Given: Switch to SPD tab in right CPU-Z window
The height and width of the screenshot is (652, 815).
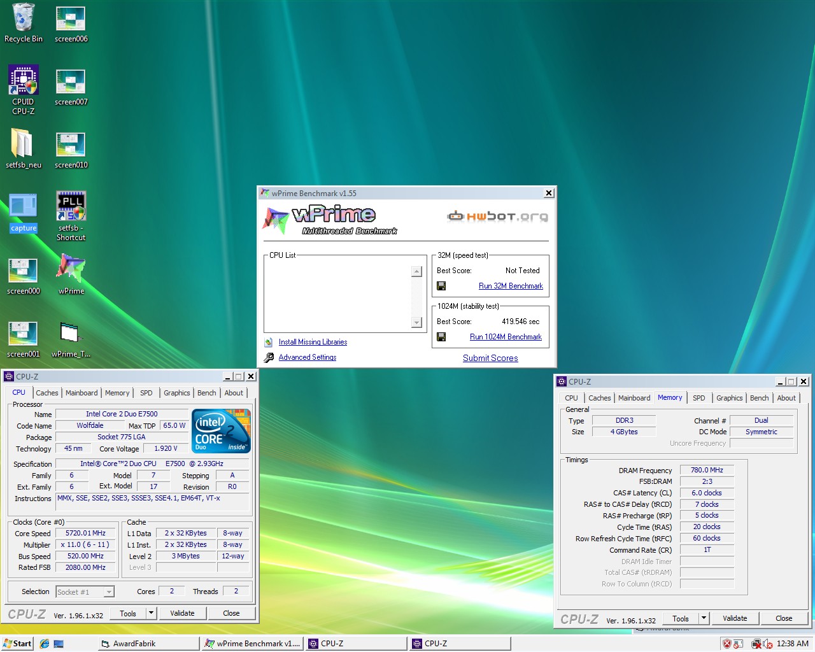Looking at the screenshot, I should pos(699,398).
